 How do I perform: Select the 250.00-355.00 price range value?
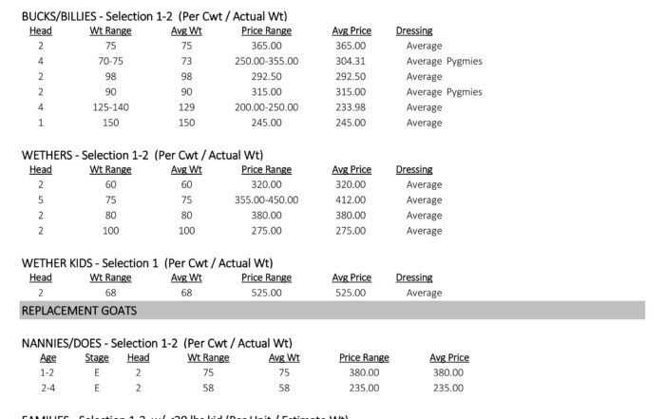266,61
